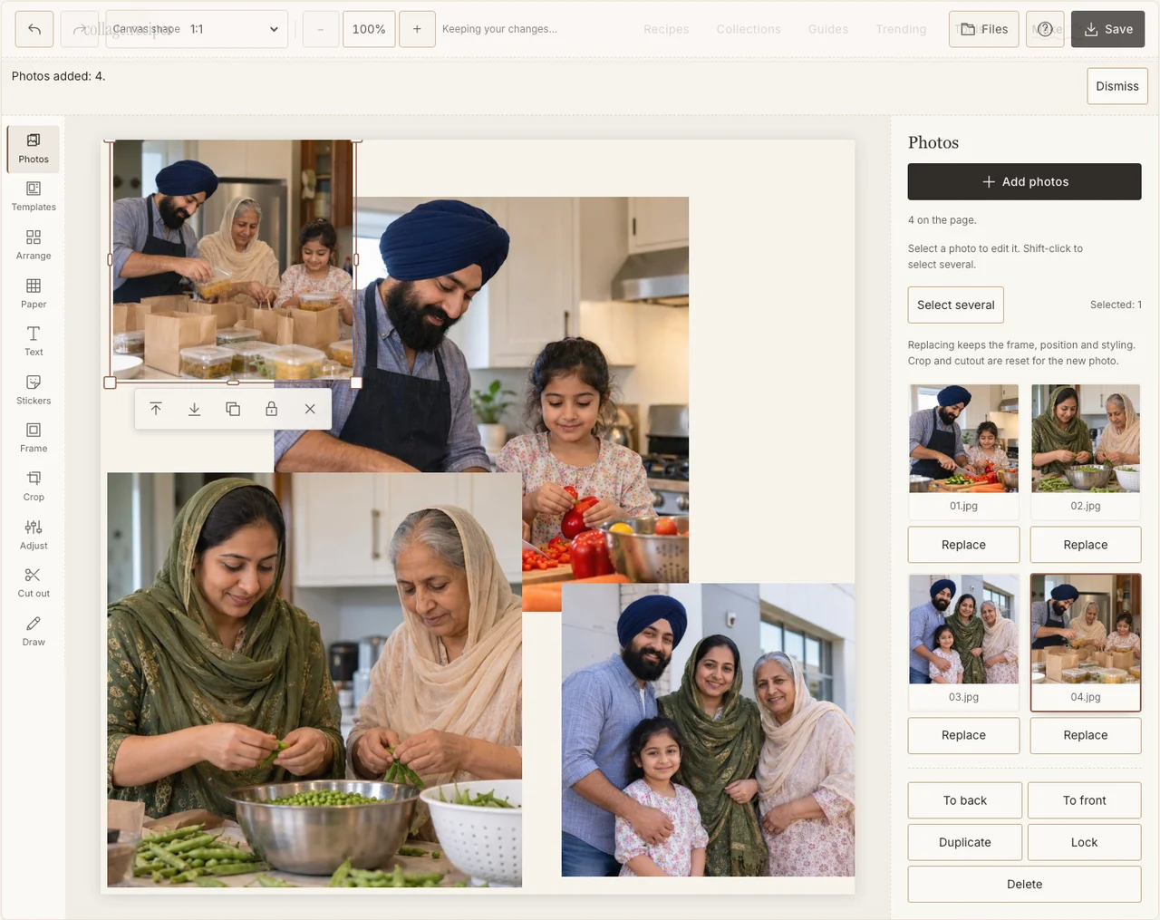The height and width of the screenshot is (920, 1160).
Task: Open the Files button
Action: click(984, 29)
